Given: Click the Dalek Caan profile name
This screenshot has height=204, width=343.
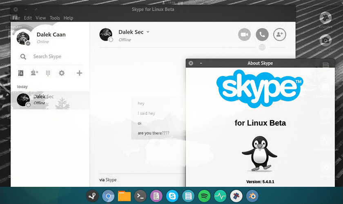Looking at the screenshot, I should point(51,35).
